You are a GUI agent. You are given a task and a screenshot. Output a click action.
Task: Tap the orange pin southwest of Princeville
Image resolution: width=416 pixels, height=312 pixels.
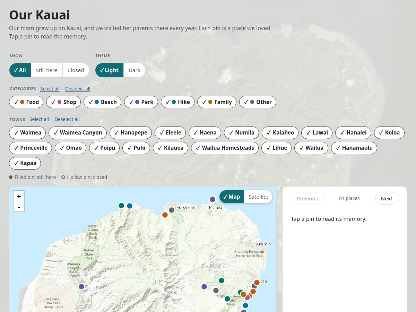[165, 215]
